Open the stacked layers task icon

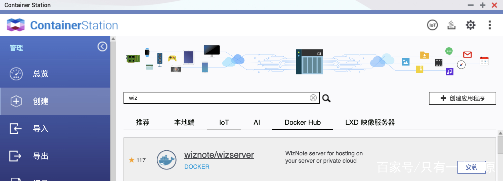[x=451, y=25]
